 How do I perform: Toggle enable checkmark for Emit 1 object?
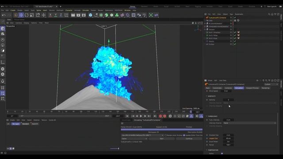pos(235,32)
